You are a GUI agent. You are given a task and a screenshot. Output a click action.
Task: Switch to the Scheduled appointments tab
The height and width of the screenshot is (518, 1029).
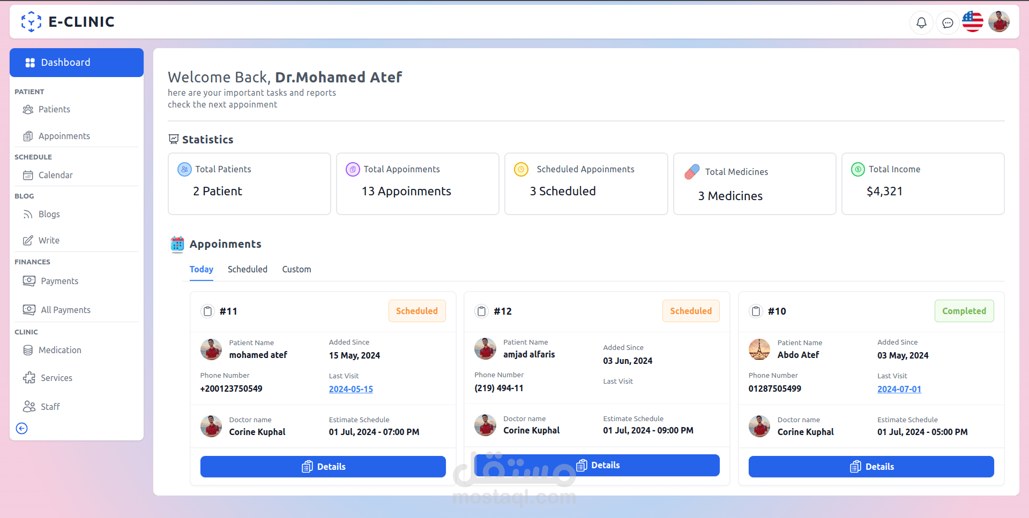click(247, 269)
